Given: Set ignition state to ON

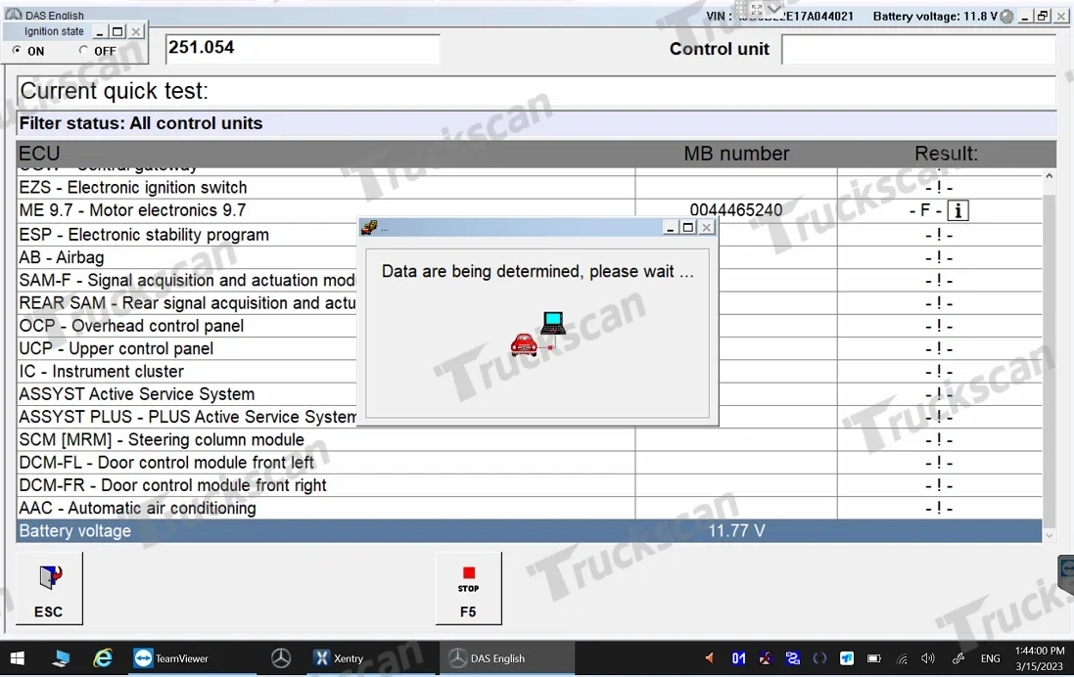Looking at the screenshot, I should click(x=17, y=50).
